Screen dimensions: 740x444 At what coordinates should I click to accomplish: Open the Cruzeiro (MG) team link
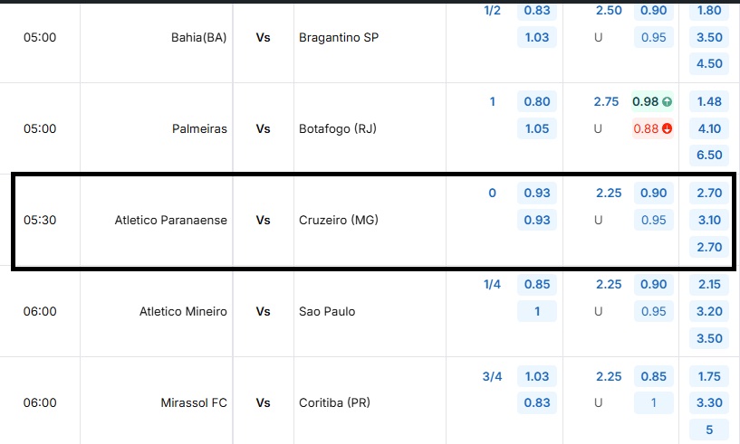(x=338, y=220)
